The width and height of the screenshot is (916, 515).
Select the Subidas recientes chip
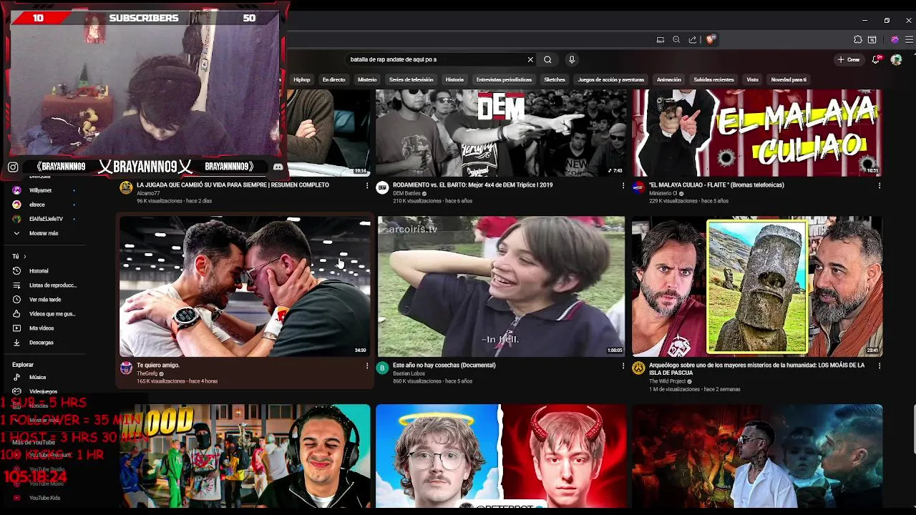tap(713, 79)
